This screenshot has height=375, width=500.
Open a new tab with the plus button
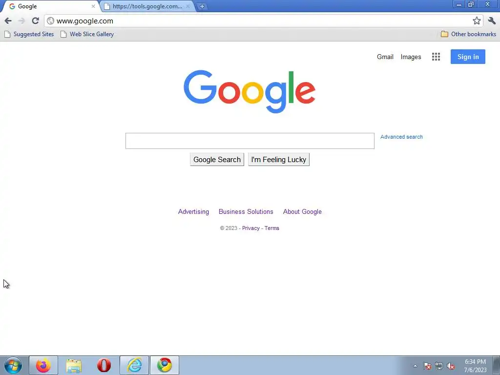202,6
